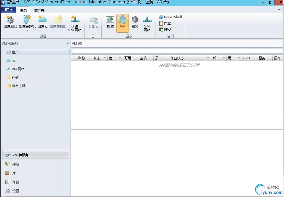Click the CPU... column header
This screenshot has height=197, width=284.
coord(249,58)
